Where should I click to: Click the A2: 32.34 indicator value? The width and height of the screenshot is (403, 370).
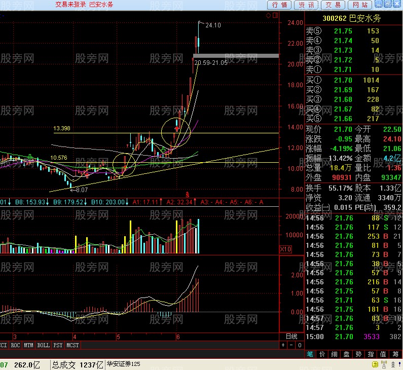tap(181, 202)
